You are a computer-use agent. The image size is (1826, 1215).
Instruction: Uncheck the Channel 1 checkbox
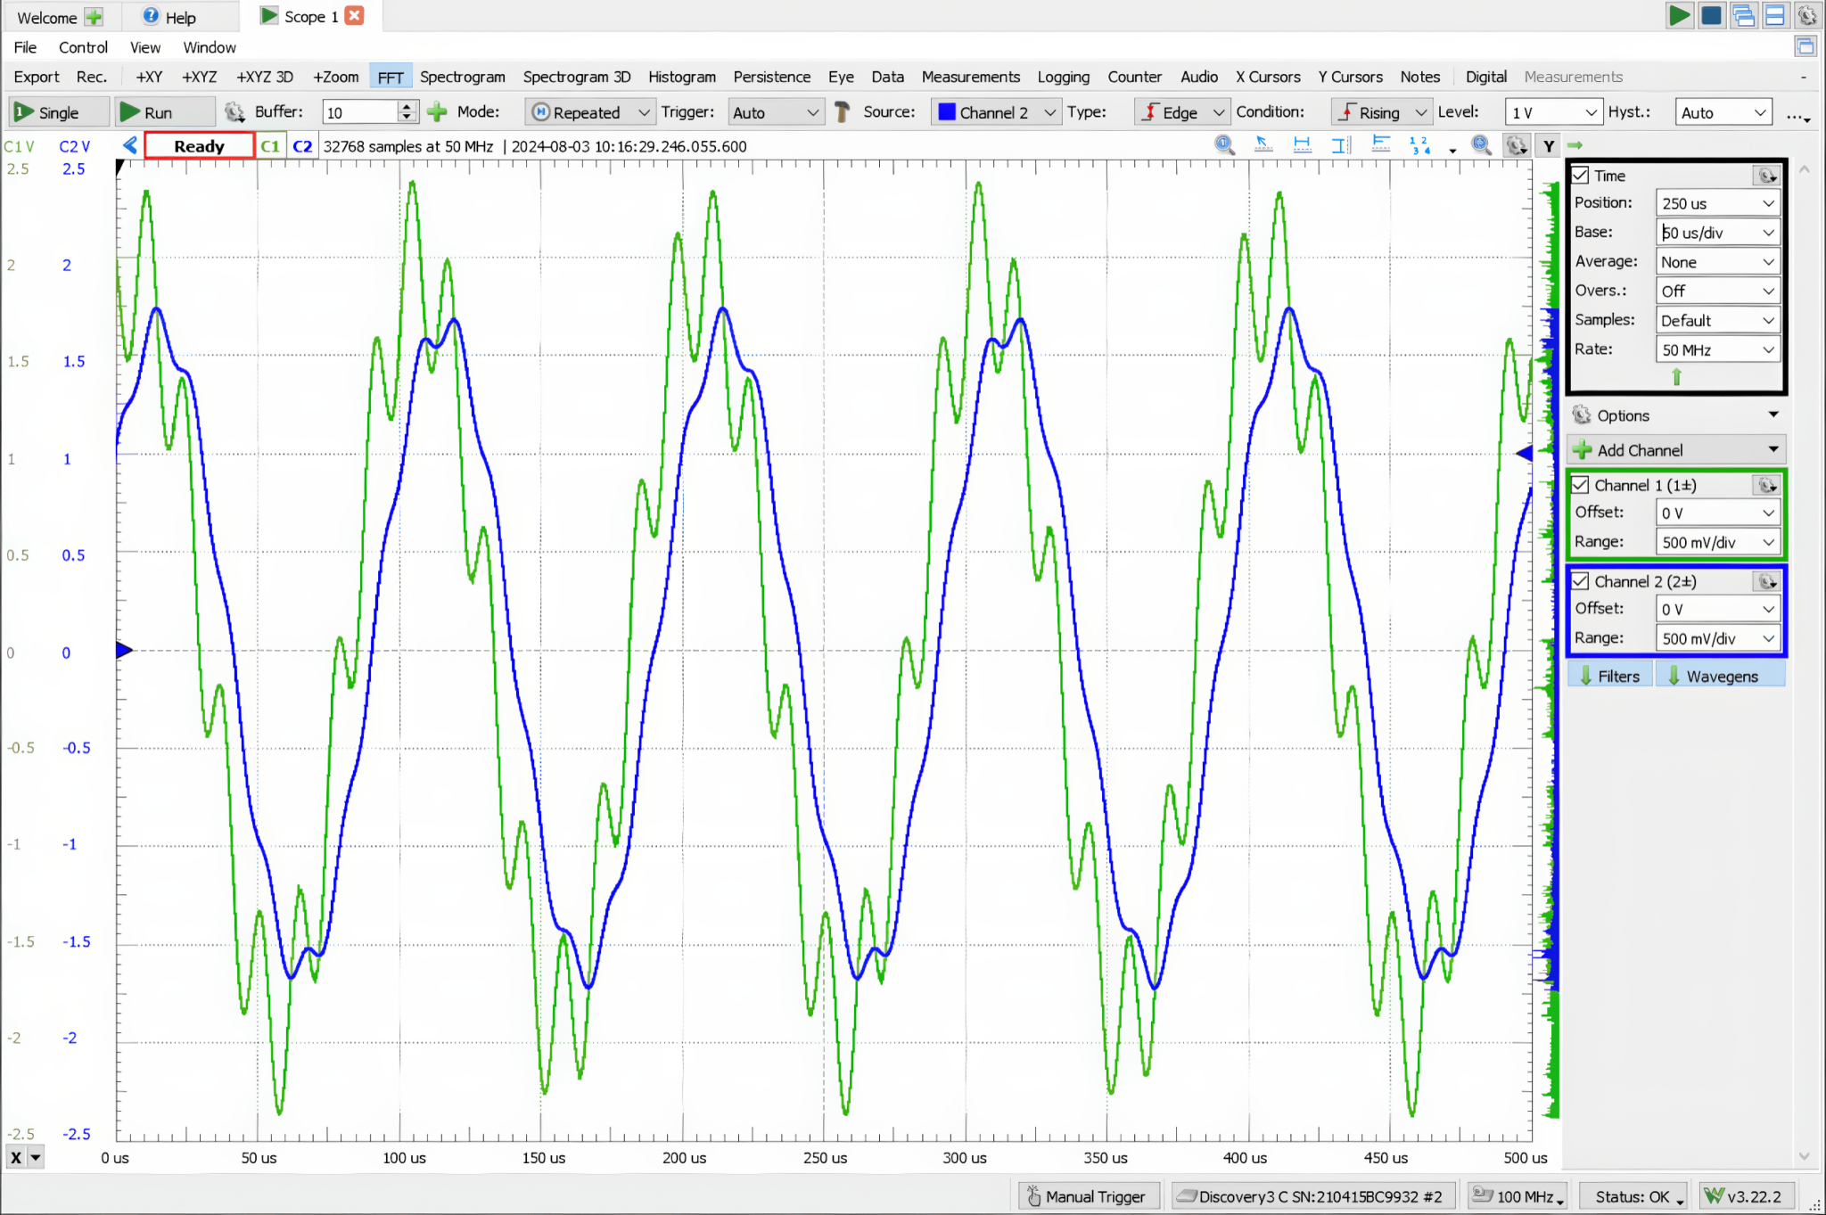coord(1582,484)
